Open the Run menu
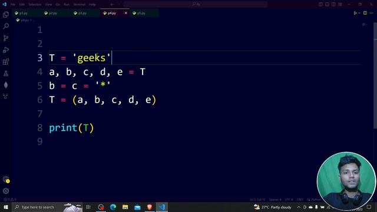Image resolution: width=377 pixels, height=212 pixels. pos(67,4)
